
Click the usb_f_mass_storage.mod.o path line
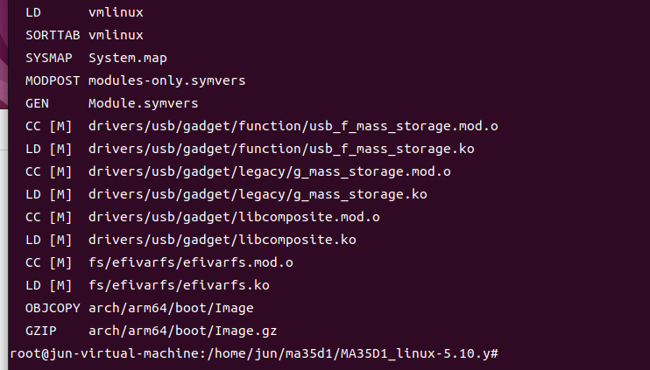tap(293, 126)
